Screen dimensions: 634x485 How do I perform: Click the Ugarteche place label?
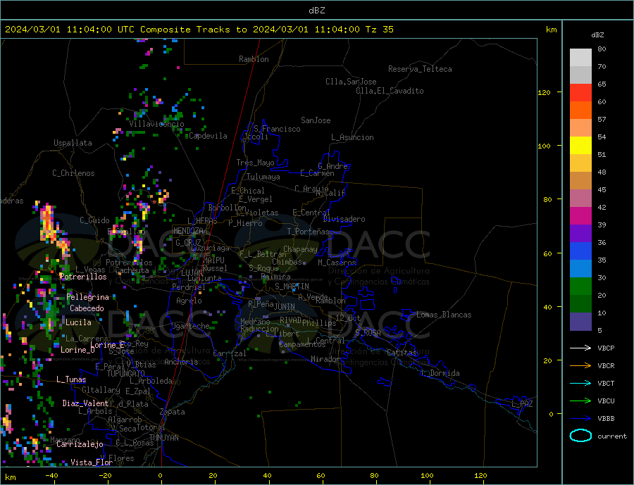[x=190, y=326]
